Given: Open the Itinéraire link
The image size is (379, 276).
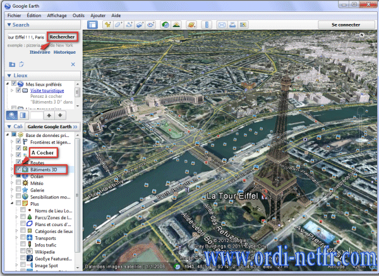Looking at the screenshot, I should point(40,52).
